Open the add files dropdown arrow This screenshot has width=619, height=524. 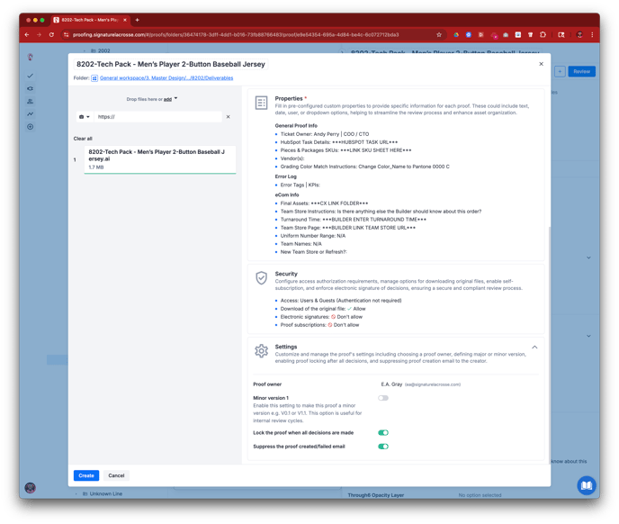175,99
